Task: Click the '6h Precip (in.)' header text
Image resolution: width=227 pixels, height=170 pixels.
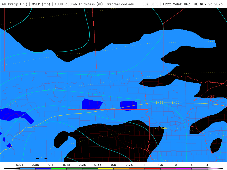Action: (x=15, y=4)
